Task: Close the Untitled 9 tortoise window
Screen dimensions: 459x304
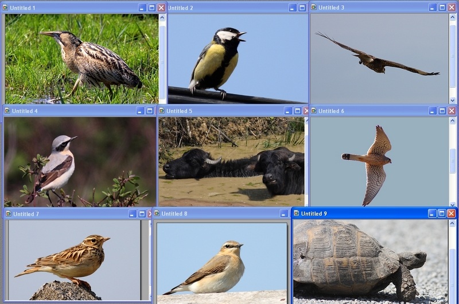Action: pos(451,213)
